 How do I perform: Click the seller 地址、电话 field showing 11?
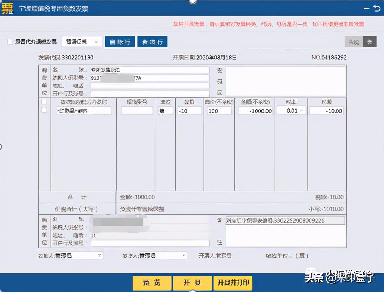150,235
